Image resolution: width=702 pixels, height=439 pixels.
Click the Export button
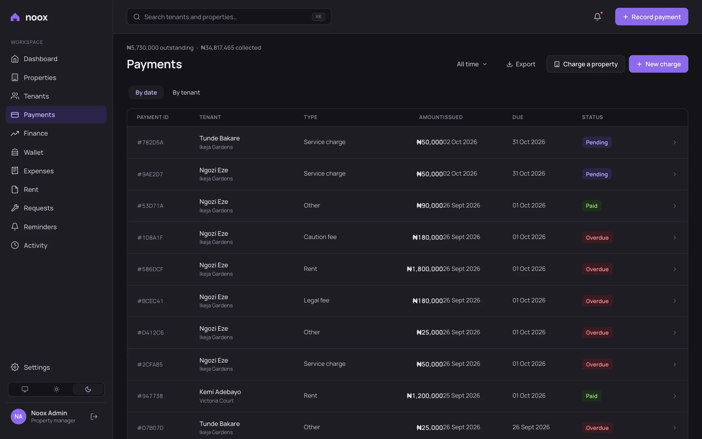click(x=521, y=64)
